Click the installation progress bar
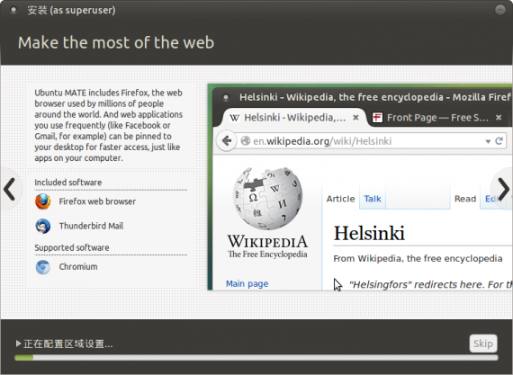 pyautogui.click(x=256, y=358)
